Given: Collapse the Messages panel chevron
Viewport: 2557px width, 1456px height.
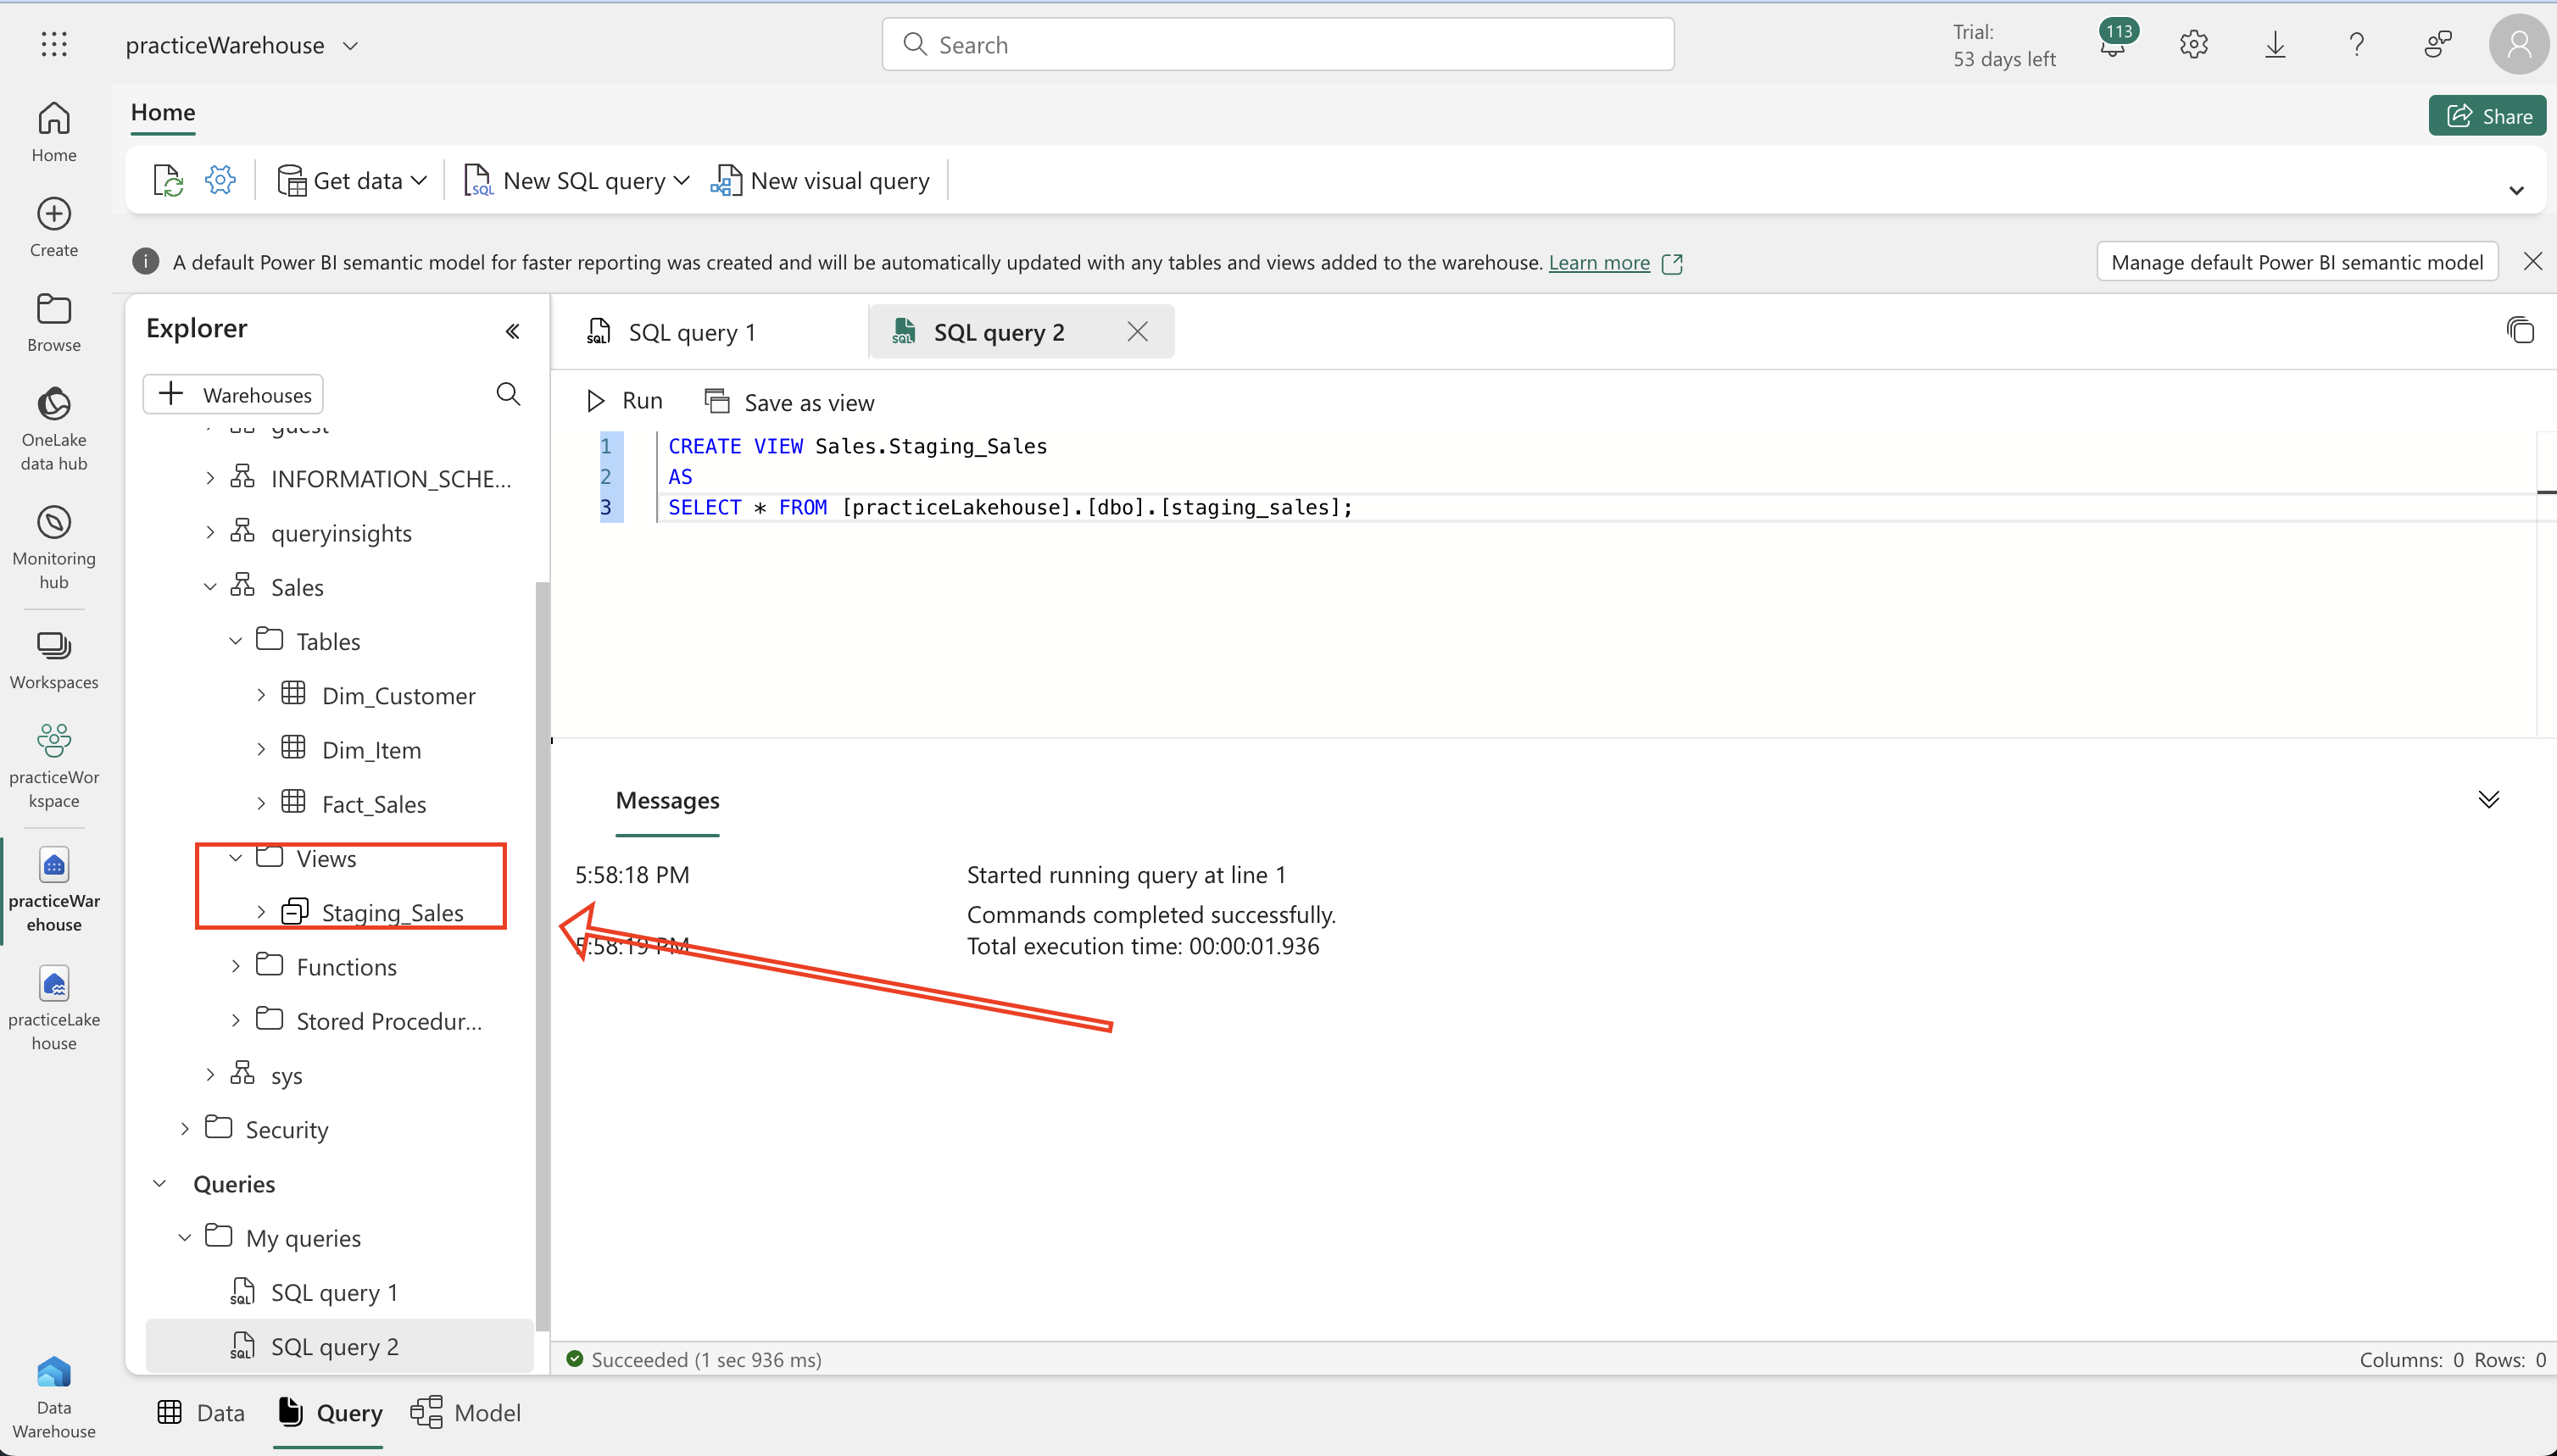Looking at the screenshot, I should pos(2489,799).
